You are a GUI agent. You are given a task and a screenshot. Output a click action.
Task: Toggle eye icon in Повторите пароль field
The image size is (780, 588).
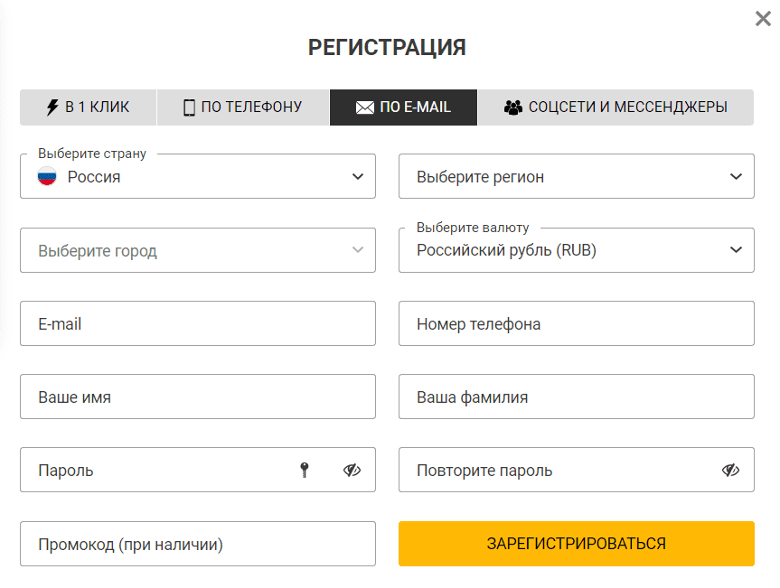coord(730,470)
